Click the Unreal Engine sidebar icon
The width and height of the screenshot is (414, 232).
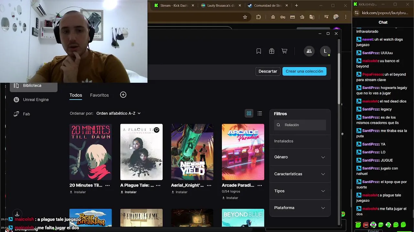16,100
